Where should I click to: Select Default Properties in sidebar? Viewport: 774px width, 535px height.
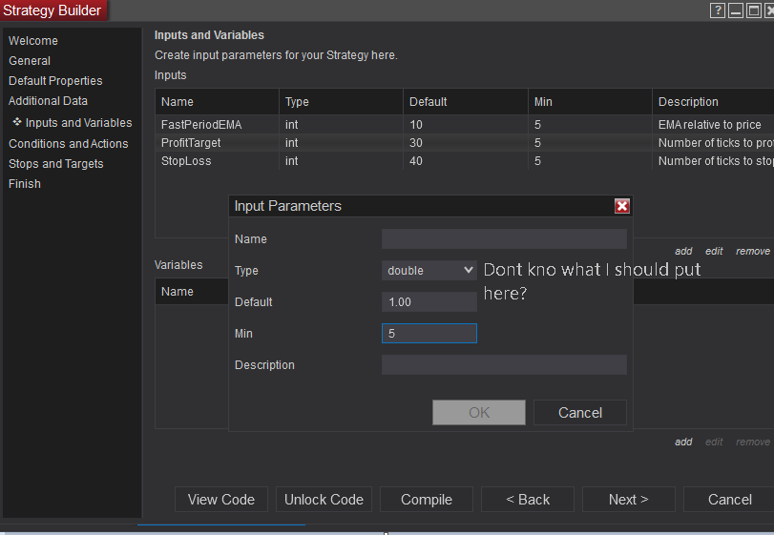tap(55, 81)
